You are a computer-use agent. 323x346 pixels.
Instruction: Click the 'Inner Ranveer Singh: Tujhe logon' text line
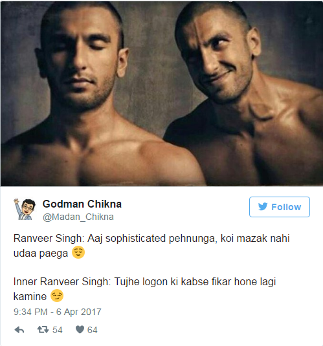click(x=145, y=282)
